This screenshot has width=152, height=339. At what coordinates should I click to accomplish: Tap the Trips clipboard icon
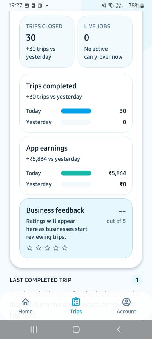[x=76, y=302]
